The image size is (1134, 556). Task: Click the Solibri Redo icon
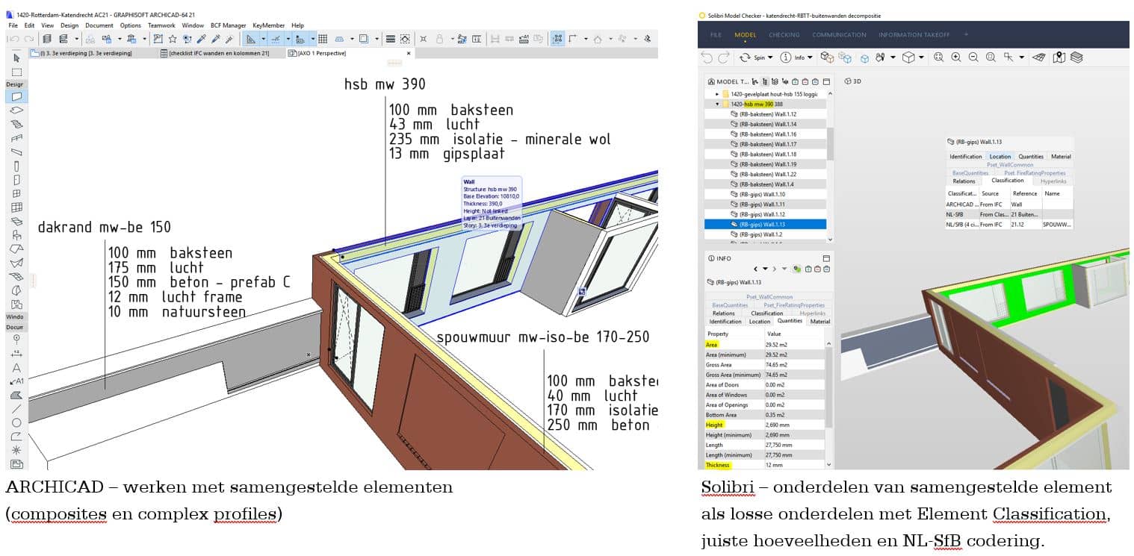coord(723,57)
